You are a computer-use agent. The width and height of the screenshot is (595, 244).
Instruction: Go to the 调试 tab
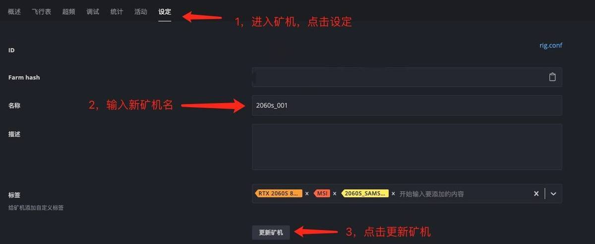pos(93,12)
